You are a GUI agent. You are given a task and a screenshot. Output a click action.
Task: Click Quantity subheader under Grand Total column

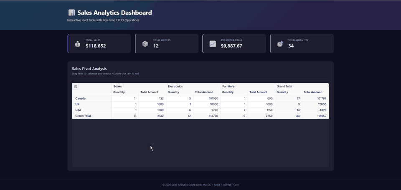(288, 92)
